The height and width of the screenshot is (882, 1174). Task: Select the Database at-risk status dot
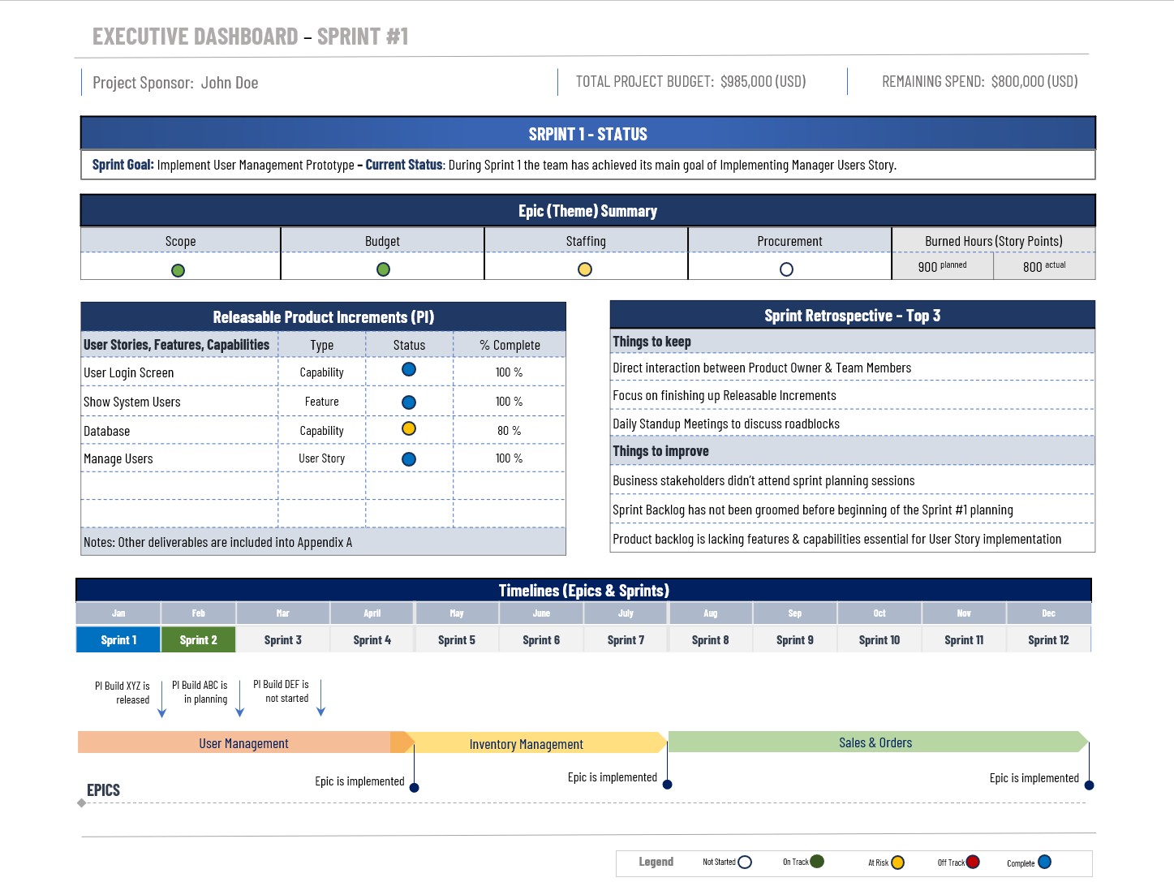409,428
